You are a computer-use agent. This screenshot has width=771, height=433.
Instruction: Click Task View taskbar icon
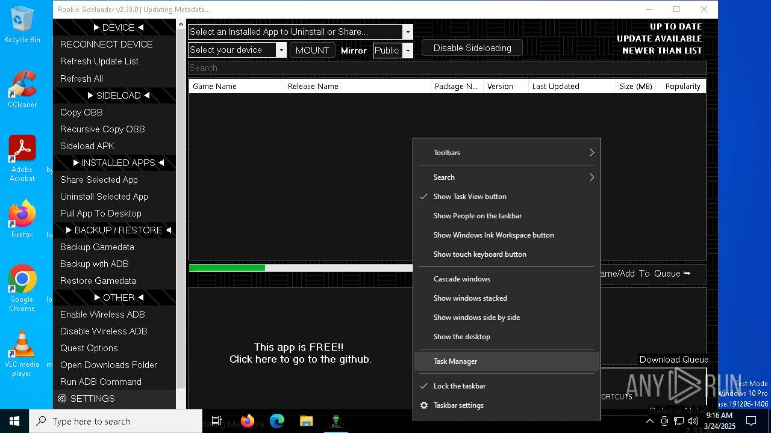tap(217, 421)
